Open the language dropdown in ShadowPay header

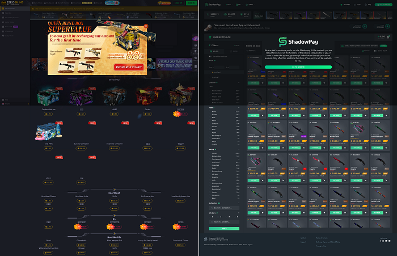pos(239,5)
